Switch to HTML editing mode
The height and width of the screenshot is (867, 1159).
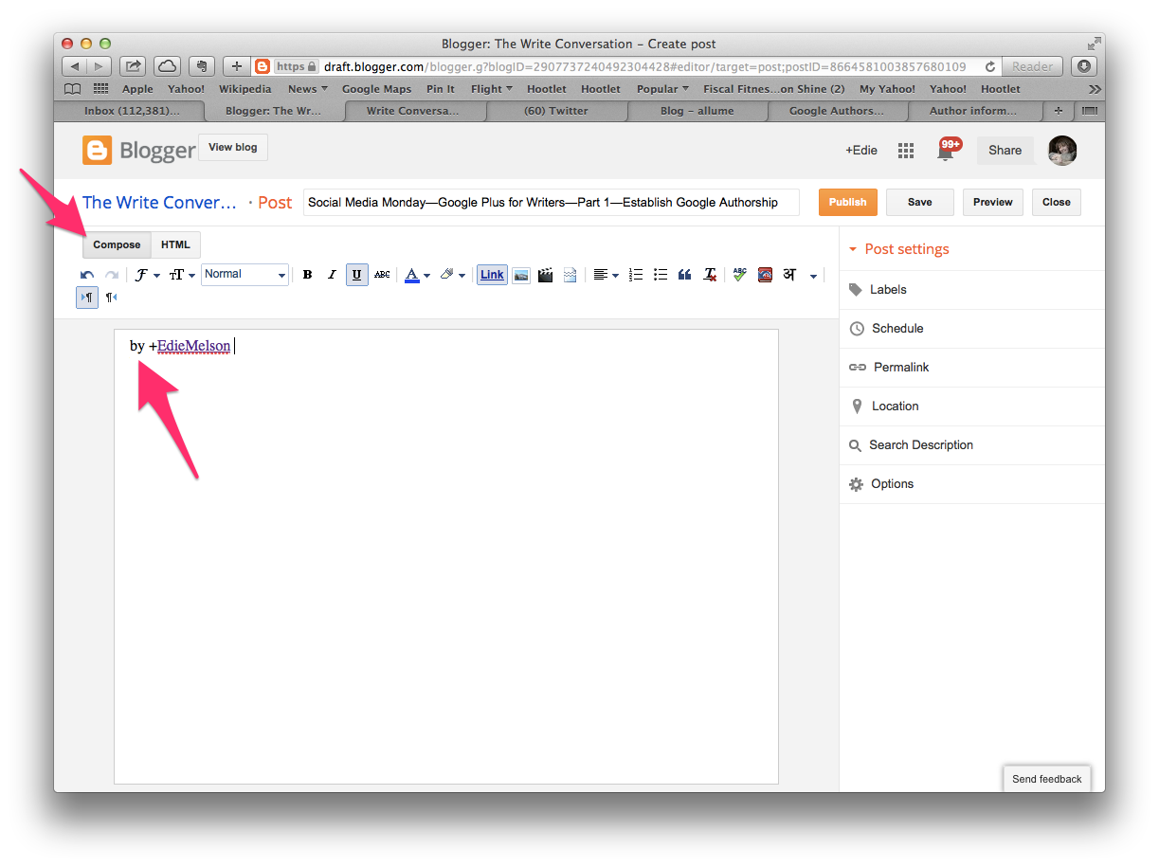(175, 244)
